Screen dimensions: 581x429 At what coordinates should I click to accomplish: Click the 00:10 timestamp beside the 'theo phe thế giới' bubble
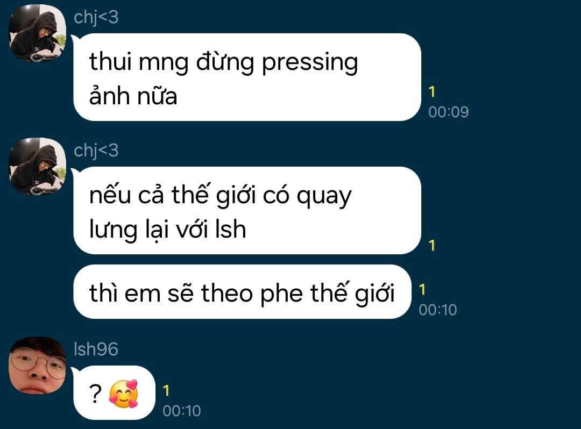pyautogui.click(x=437, y=310)
